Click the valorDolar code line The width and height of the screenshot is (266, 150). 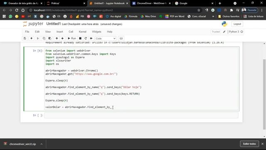(x=79, y=107)
